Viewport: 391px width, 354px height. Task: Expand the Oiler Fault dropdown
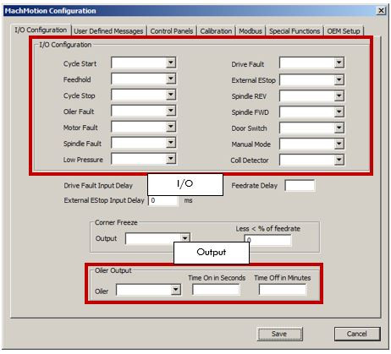click(x=143, y=111)
